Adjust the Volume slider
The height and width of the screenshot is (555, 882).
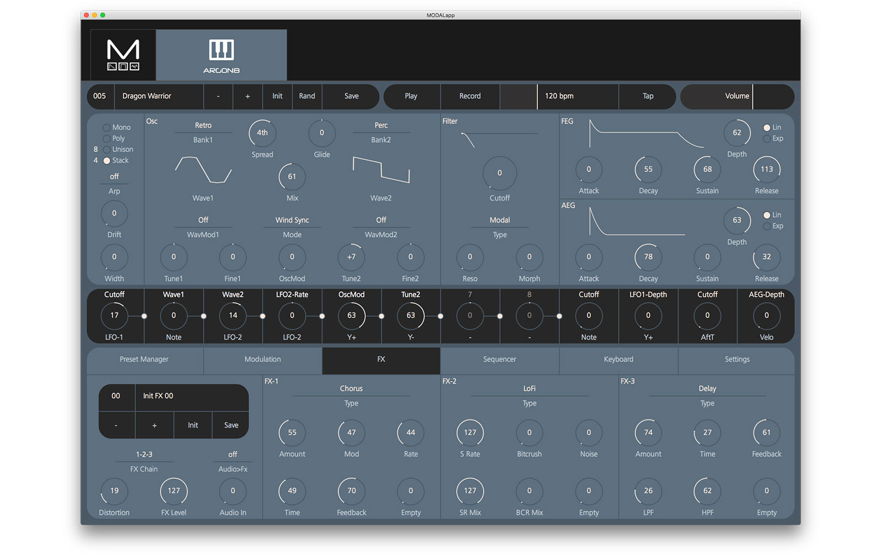point(737,96)
